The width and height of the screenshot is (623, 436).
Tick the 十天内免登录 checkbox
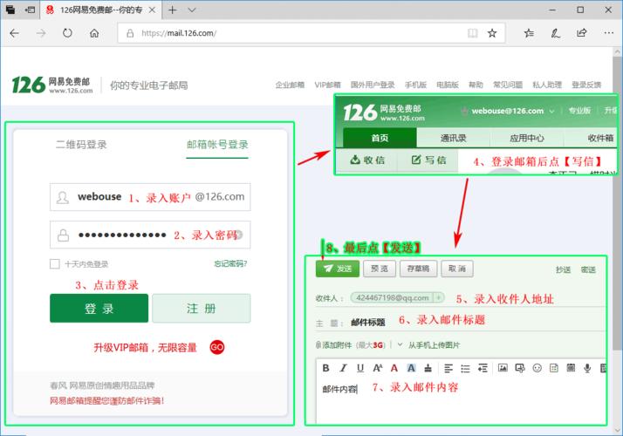click(x=55, y=263)
